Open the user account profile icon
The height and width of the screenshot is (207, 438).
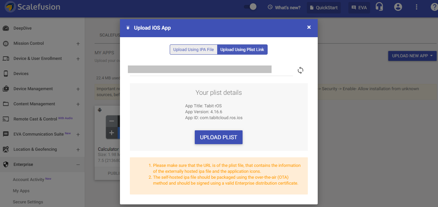pyautogui.click(x=398, y=7)
